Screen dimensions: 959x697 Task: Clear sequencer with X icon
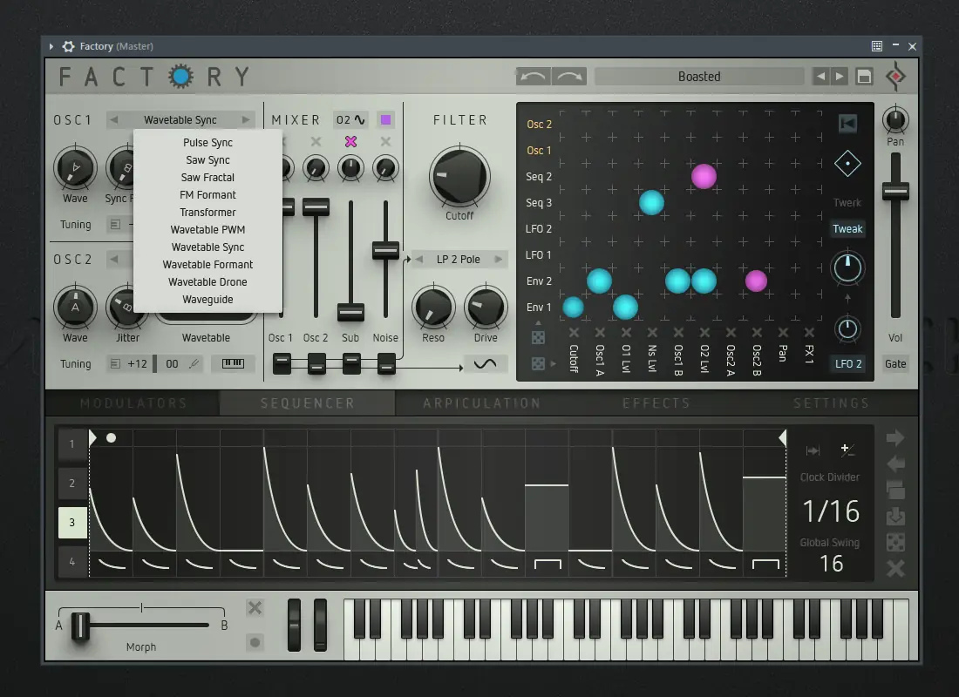[895, 569]
